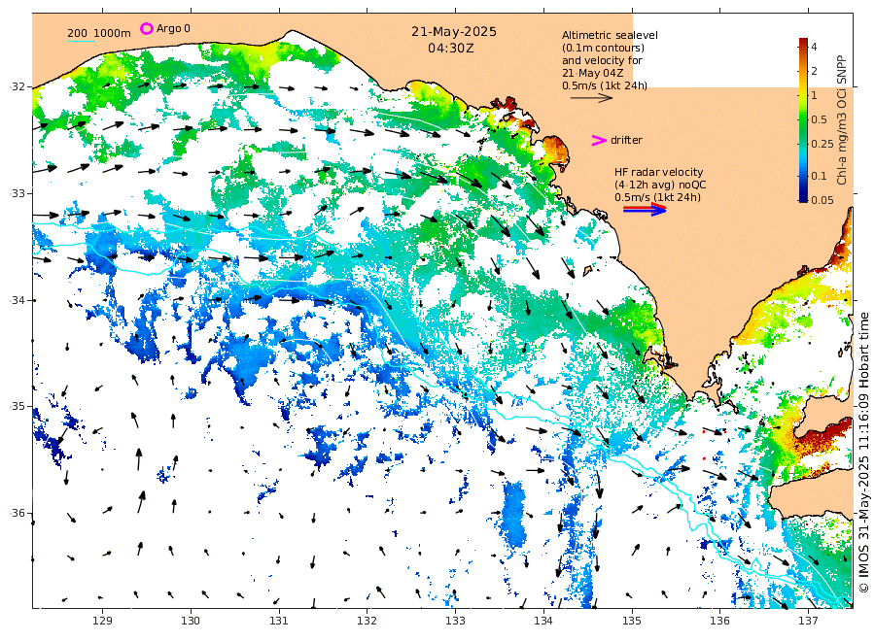Click longitude axis label 135
This screenshot has width=875, height=641.
pyautogui.click(x=632, y=621)
